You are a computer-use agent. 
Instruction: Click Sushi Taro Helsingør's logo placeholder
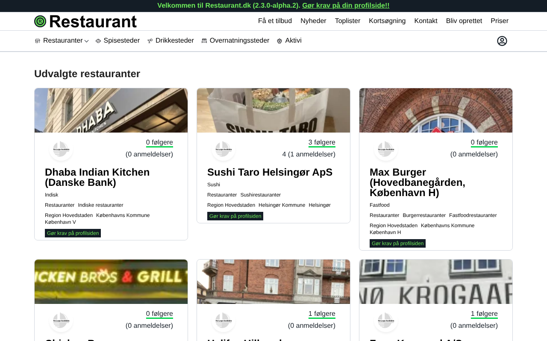(x=224, y=149)
